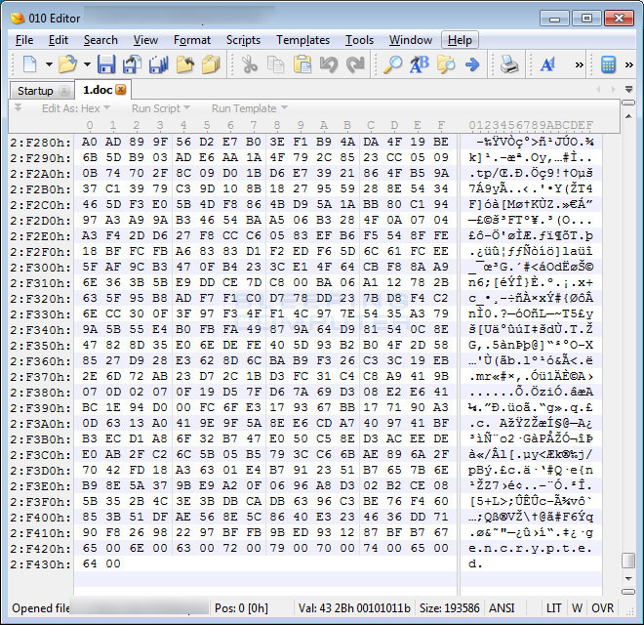Undo the last action
Image resolution: width=644 pixels, height=625 pixels.
(329, 64)
